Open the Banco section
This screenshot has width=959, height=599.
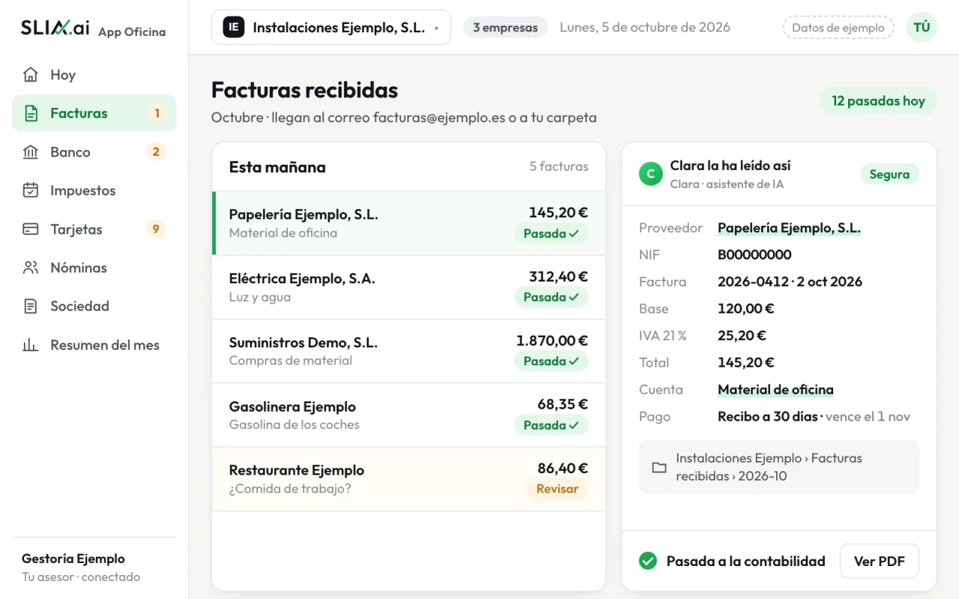pyautogui.click(x=94, y=152)
